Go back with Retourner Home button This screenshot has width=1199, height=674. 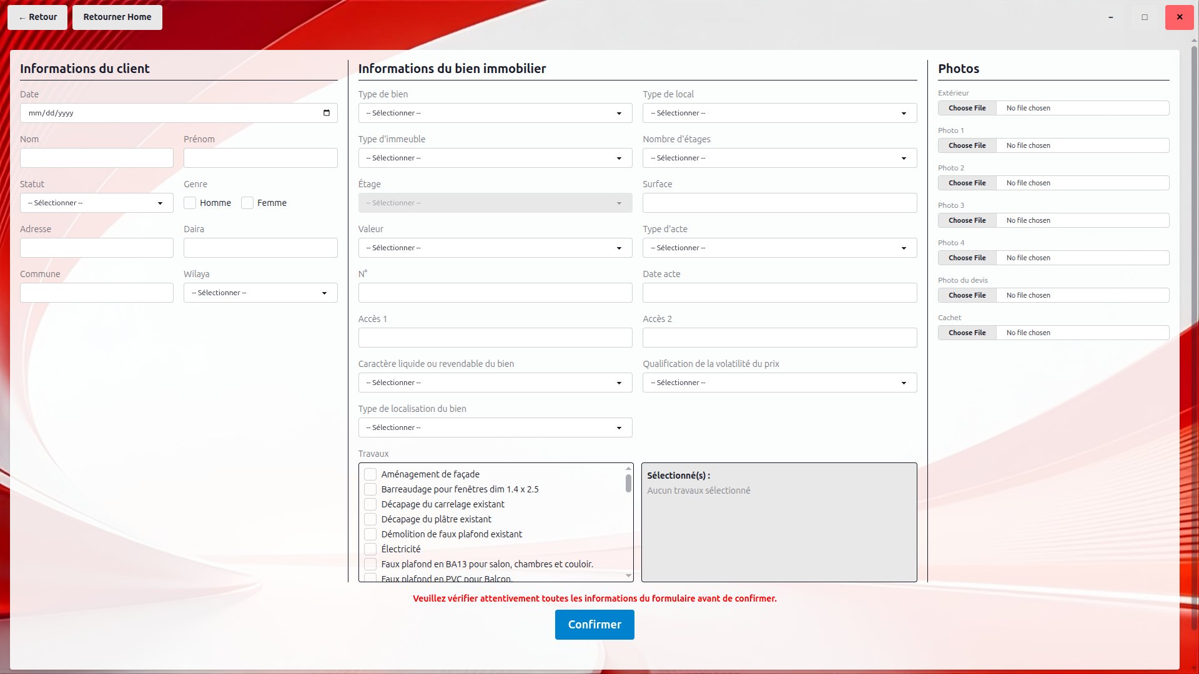point(117,17)
